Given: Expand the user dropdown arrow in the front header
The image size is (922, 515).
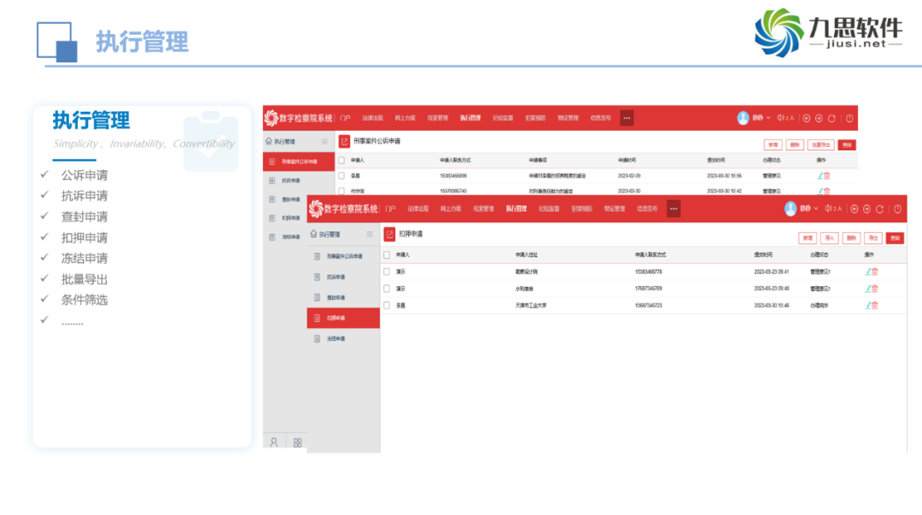Looking at the screenshot, I should pyautogui.click(x=815, y=208).
